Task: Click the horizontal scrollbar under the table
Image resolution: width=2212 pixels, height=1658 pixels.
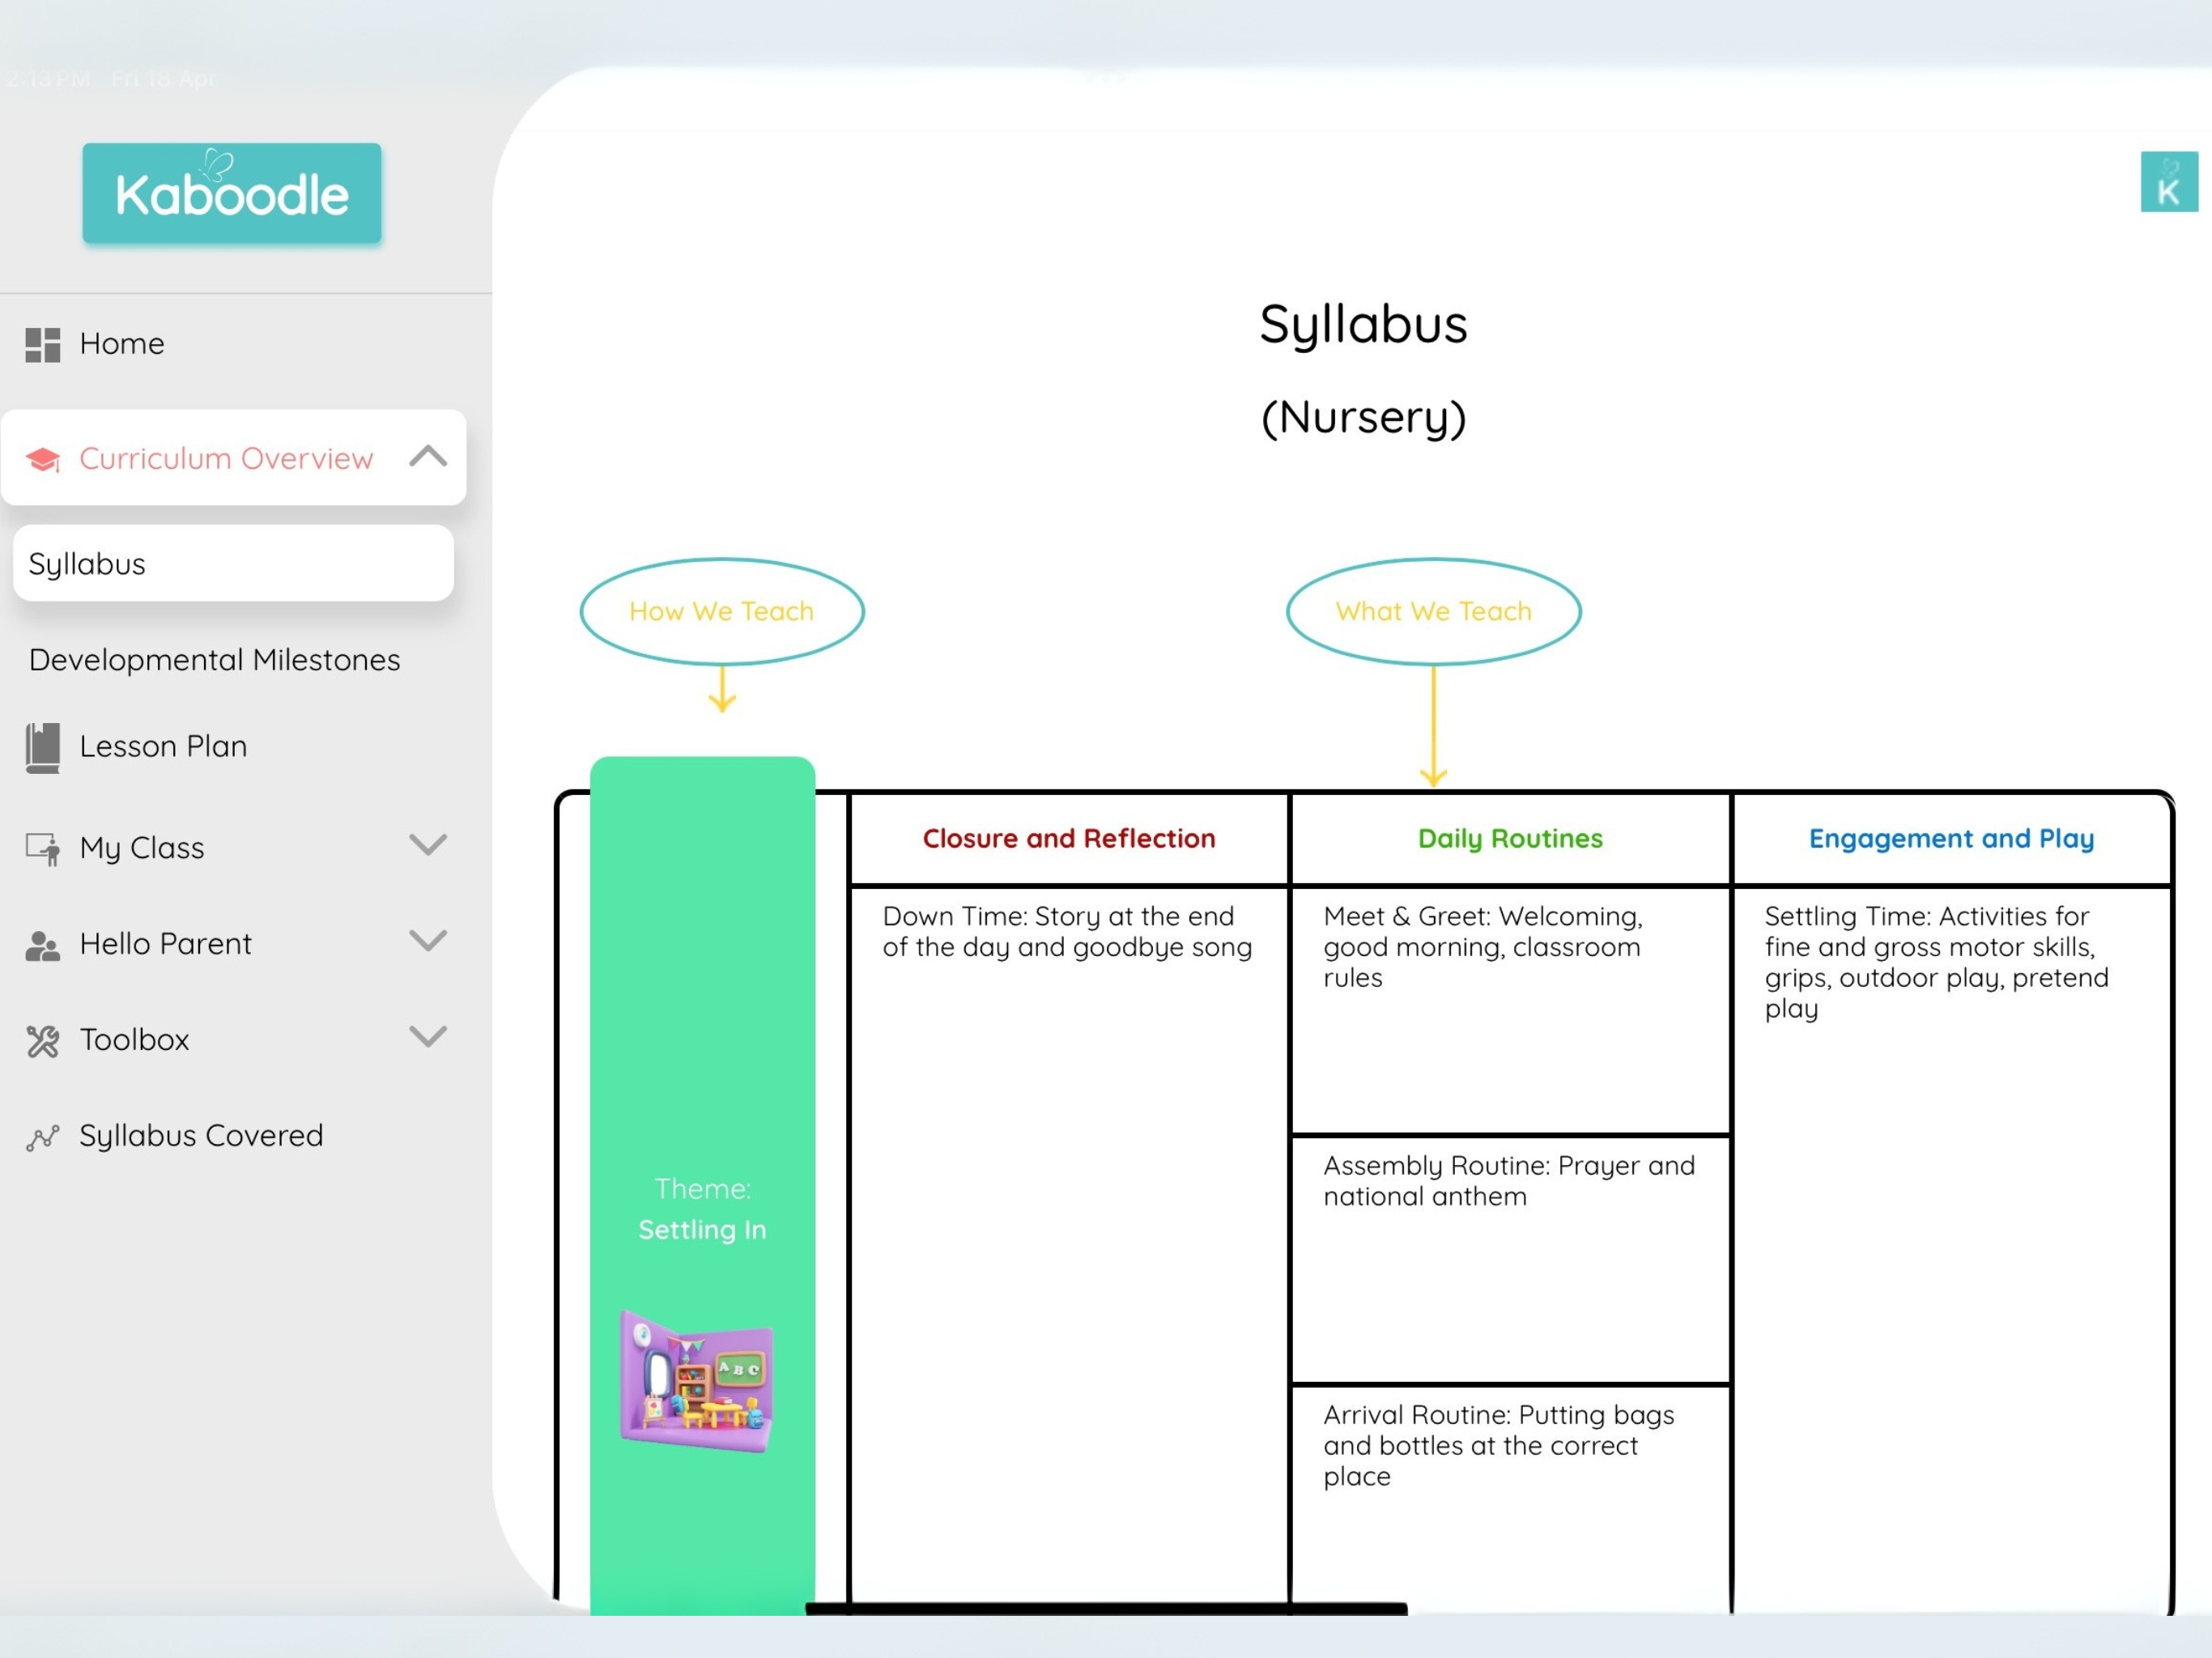Action: [x=1106, y=1609]
